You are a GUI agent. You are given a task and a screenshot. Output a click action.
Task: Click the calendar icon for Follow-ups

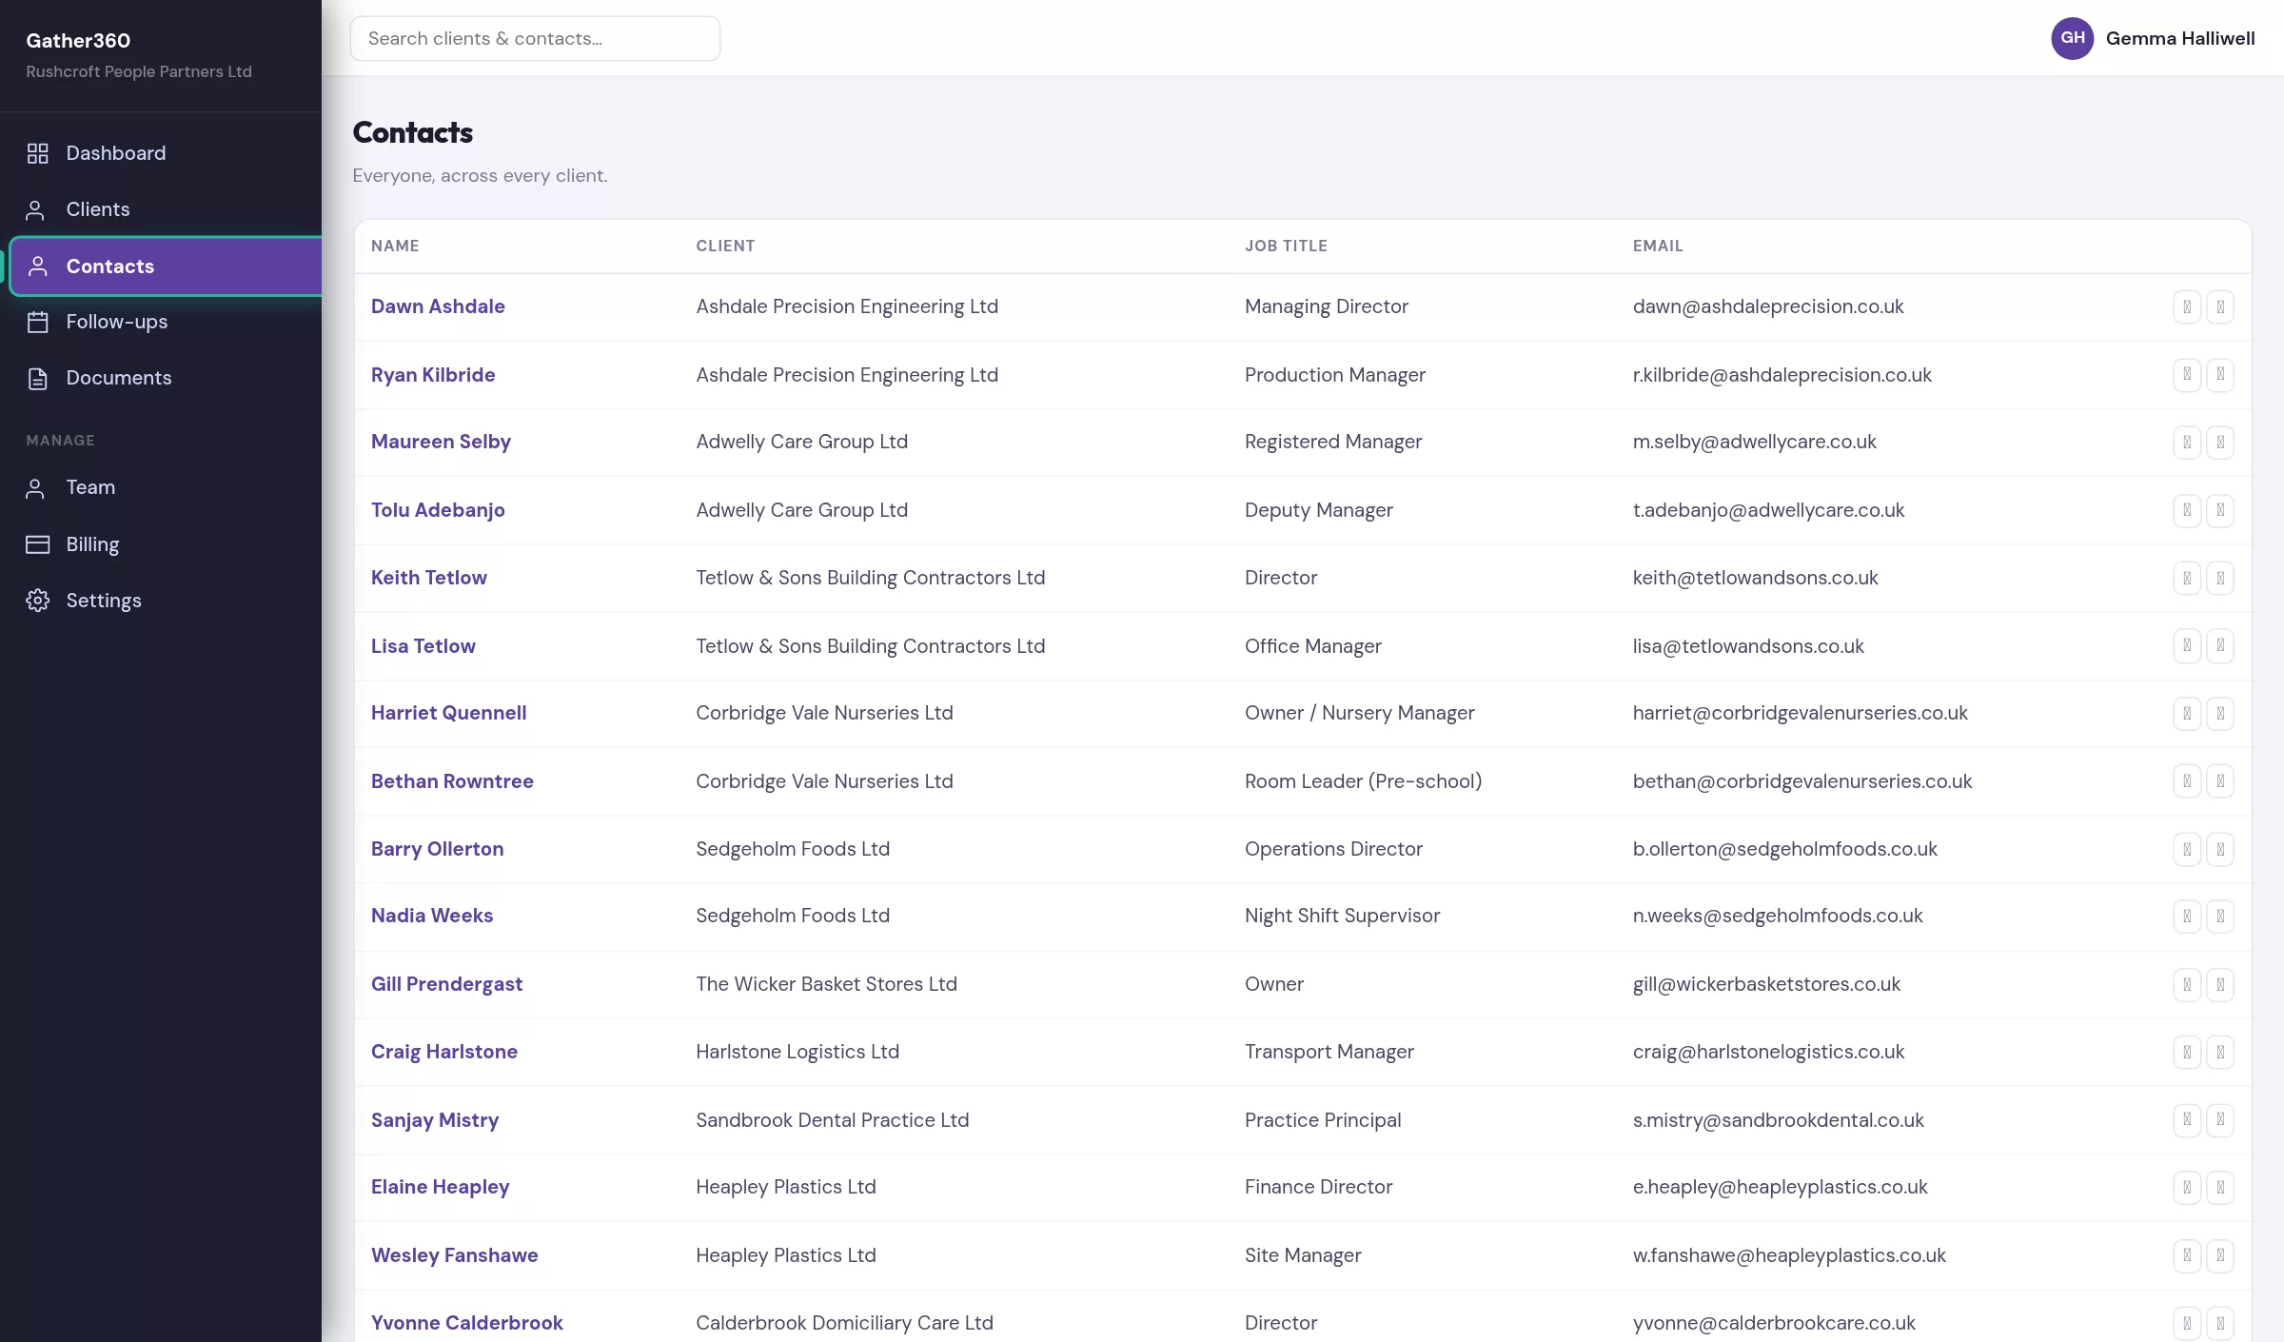coord(37,322)
